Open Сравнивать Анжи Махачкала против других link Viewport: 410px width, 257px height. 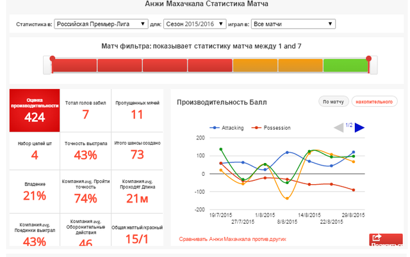point(233,239)
